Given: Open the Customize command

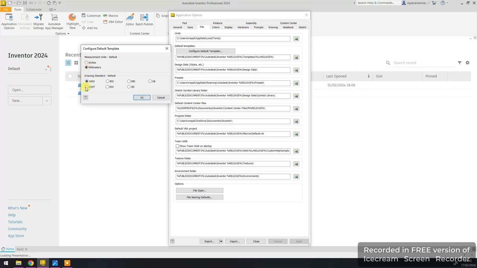Looking at the screenshot, I should point(91,16).
